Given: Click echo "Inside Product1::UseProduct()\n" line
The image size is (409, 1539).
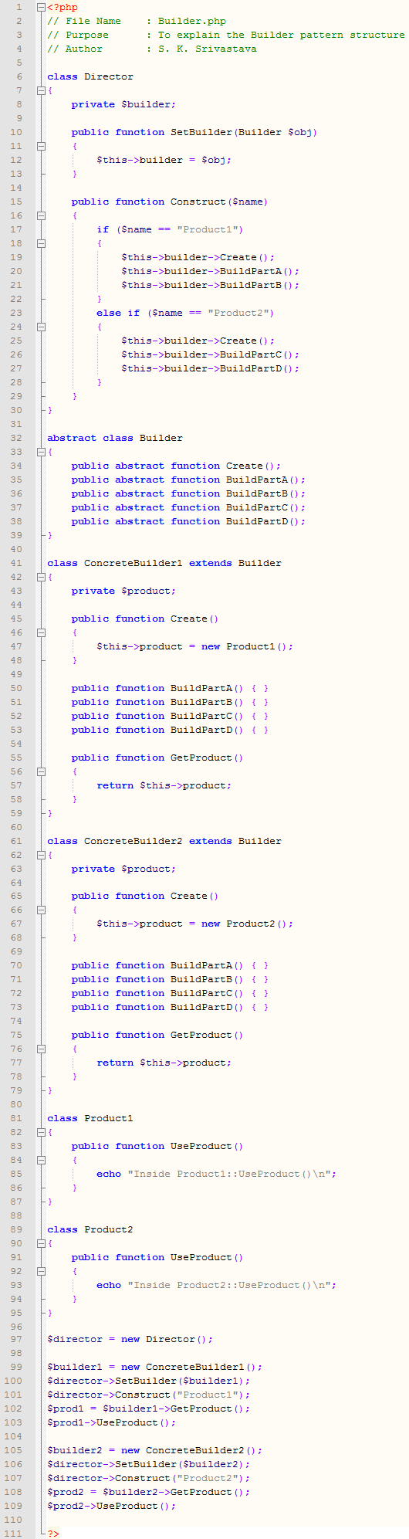Looking at the screenshot, I should click(216, 1174).
